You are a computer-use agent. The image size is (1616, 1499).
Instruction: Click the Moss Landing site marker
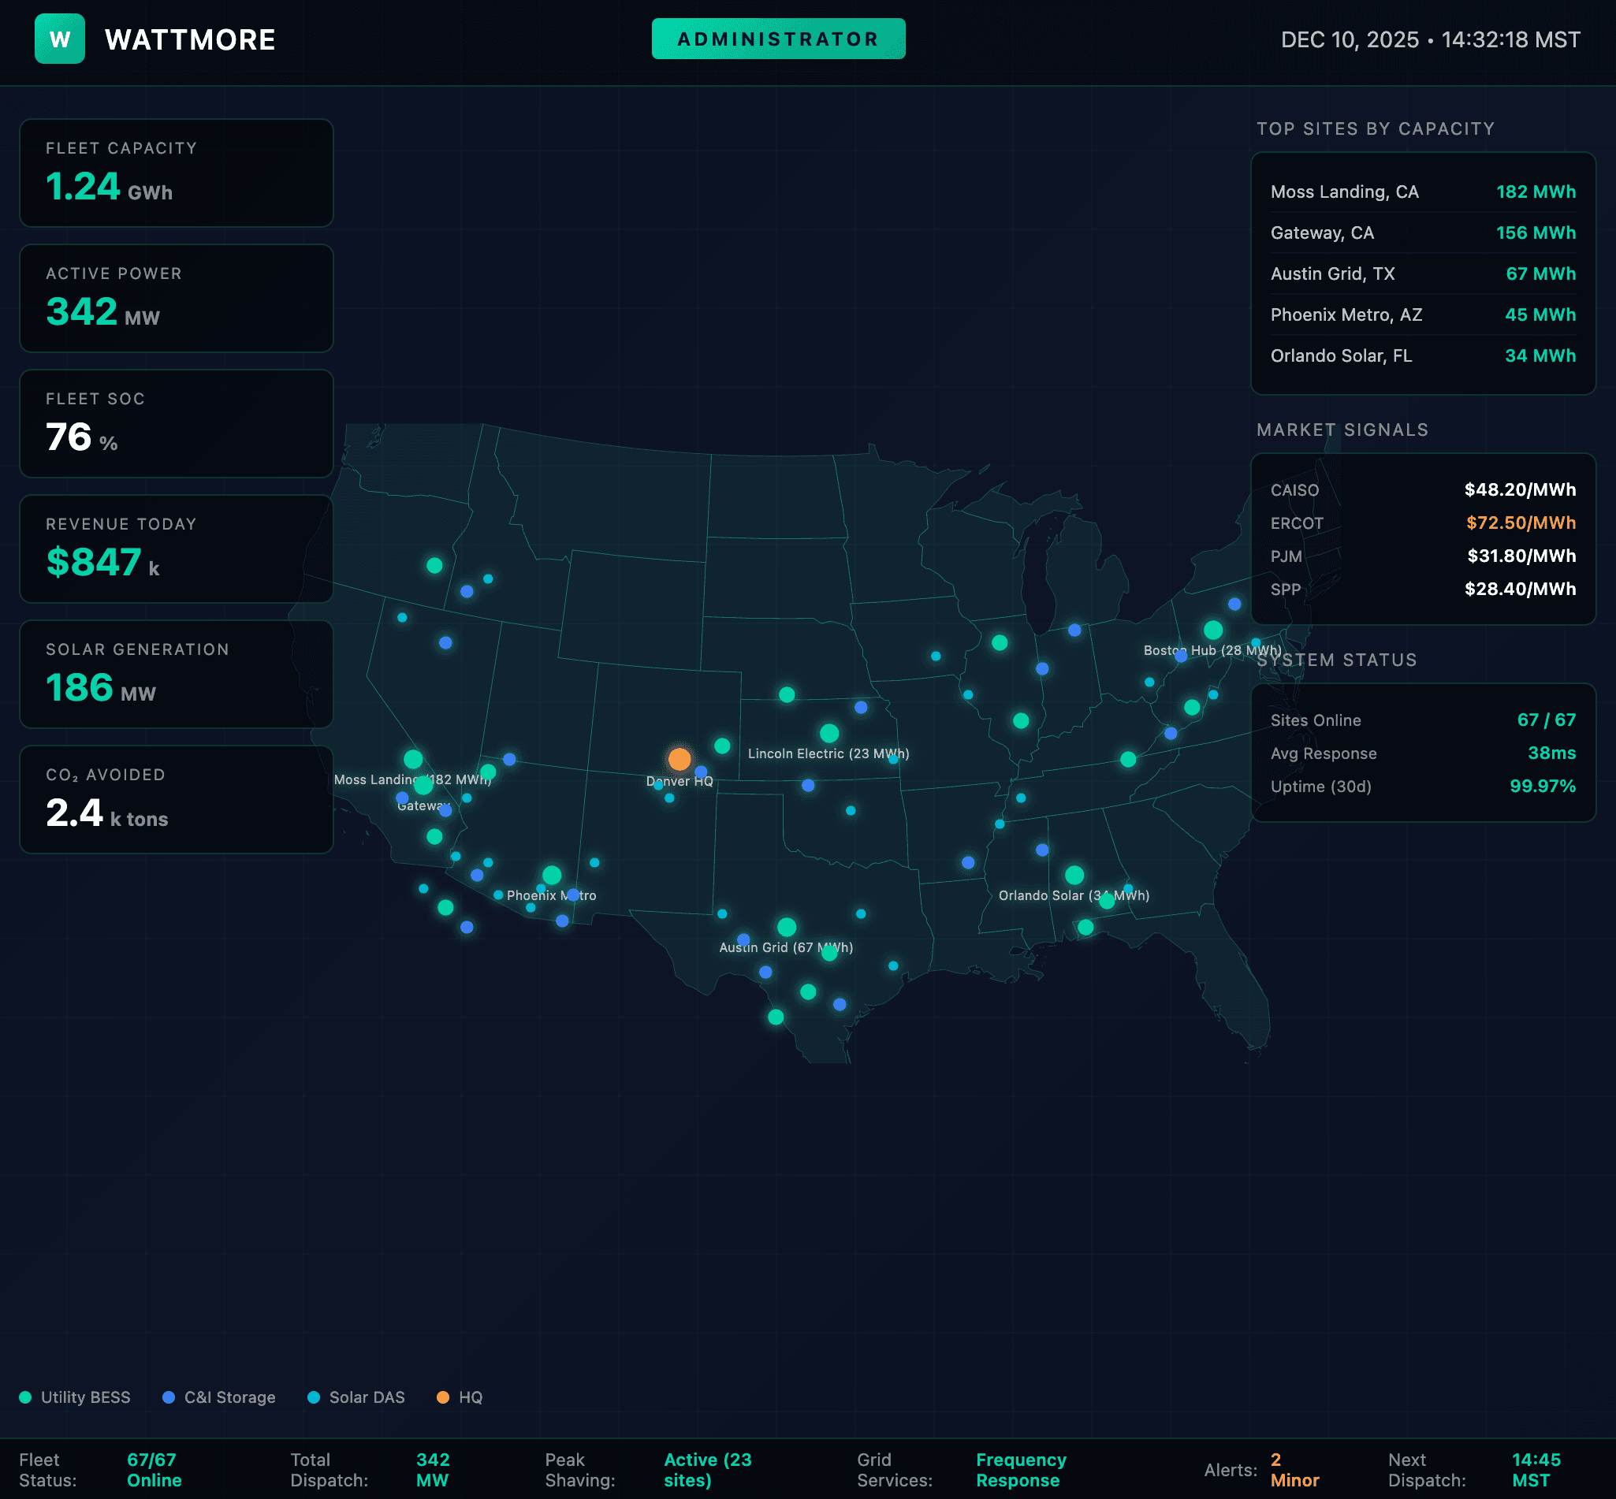(414, 757)
